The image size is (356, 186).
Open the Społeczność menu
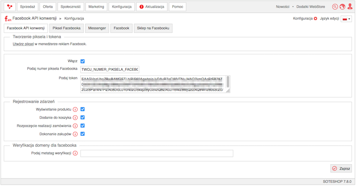[x=70, y=7]
